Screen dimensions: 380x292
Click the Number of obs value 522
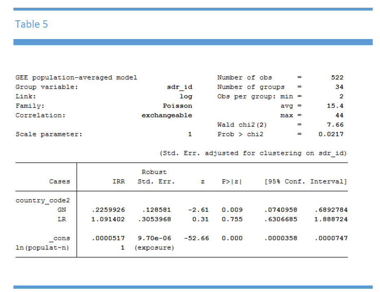[337, 77]
